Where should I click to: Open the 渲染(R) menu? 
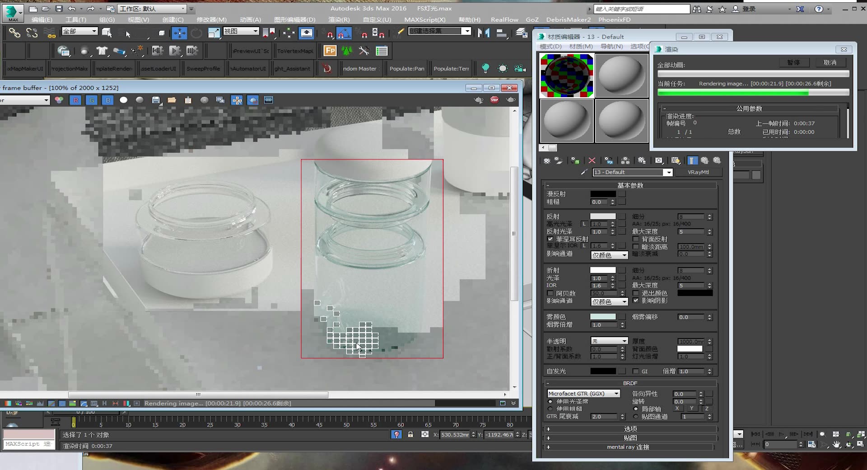339,19
